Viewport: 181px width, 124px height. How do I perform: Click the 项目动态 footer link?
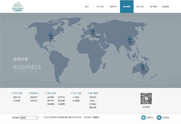34,101
